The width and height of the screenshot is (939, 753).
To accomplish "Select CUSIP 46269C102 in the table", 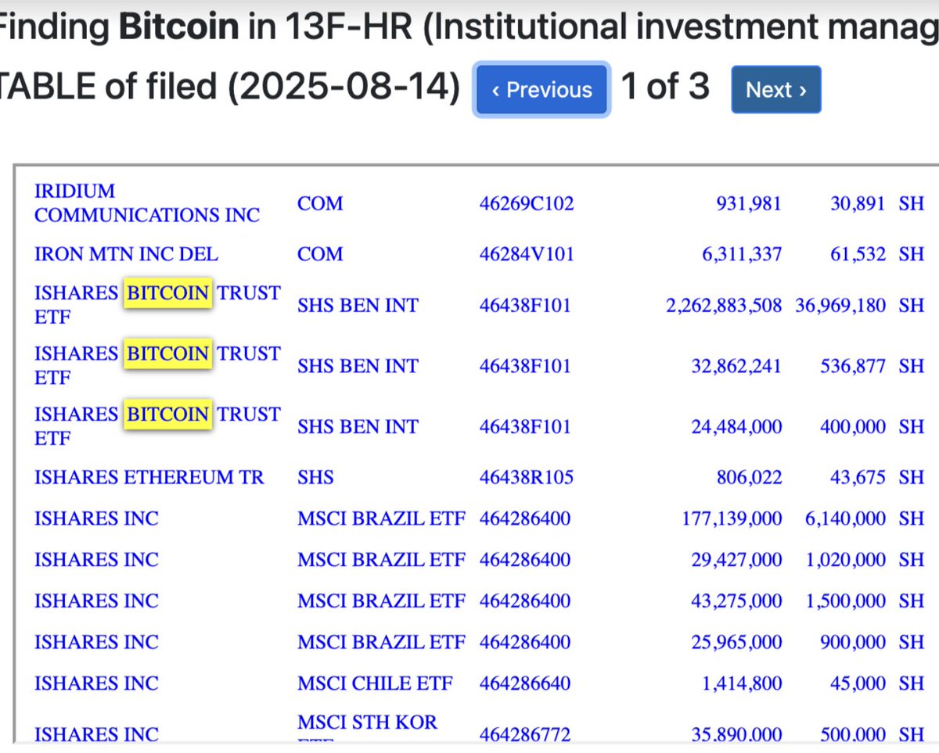I will click(x=526, y=204).
